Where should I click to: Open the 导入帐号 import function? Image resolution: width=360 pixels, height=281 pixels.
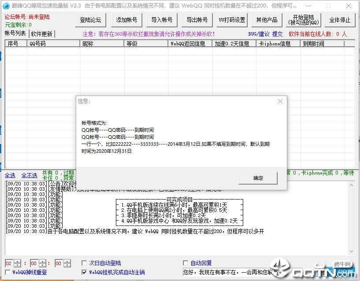click(x=162, y=20)
